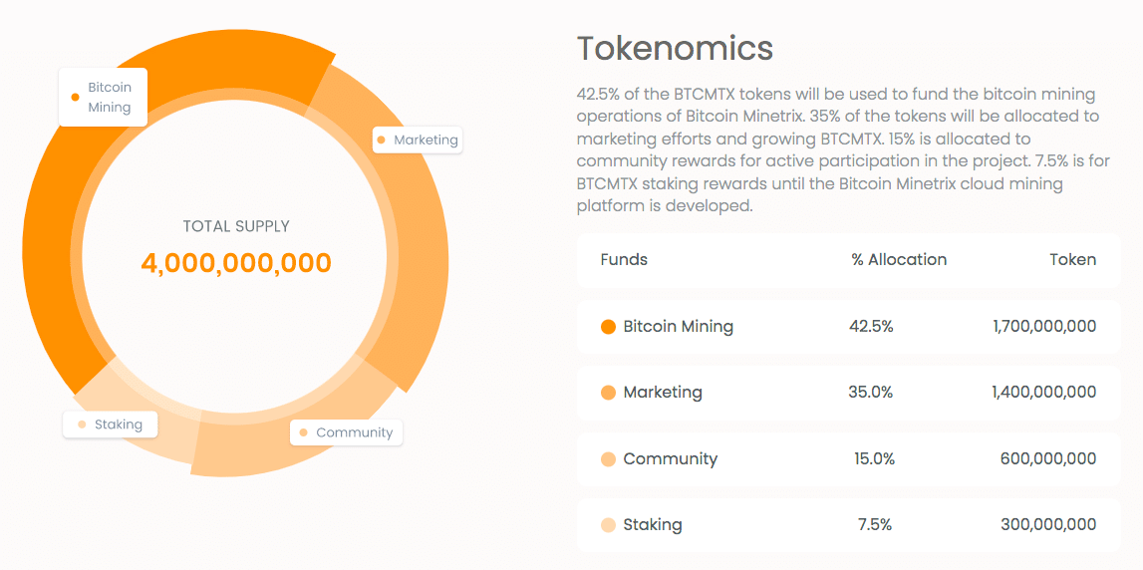Click the 300,000,000 Staking token amount

1047,525
